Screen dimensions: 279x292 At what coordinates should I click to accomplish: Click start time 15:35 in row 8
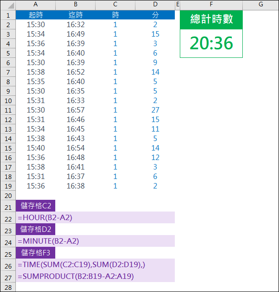tap(36, 81)
